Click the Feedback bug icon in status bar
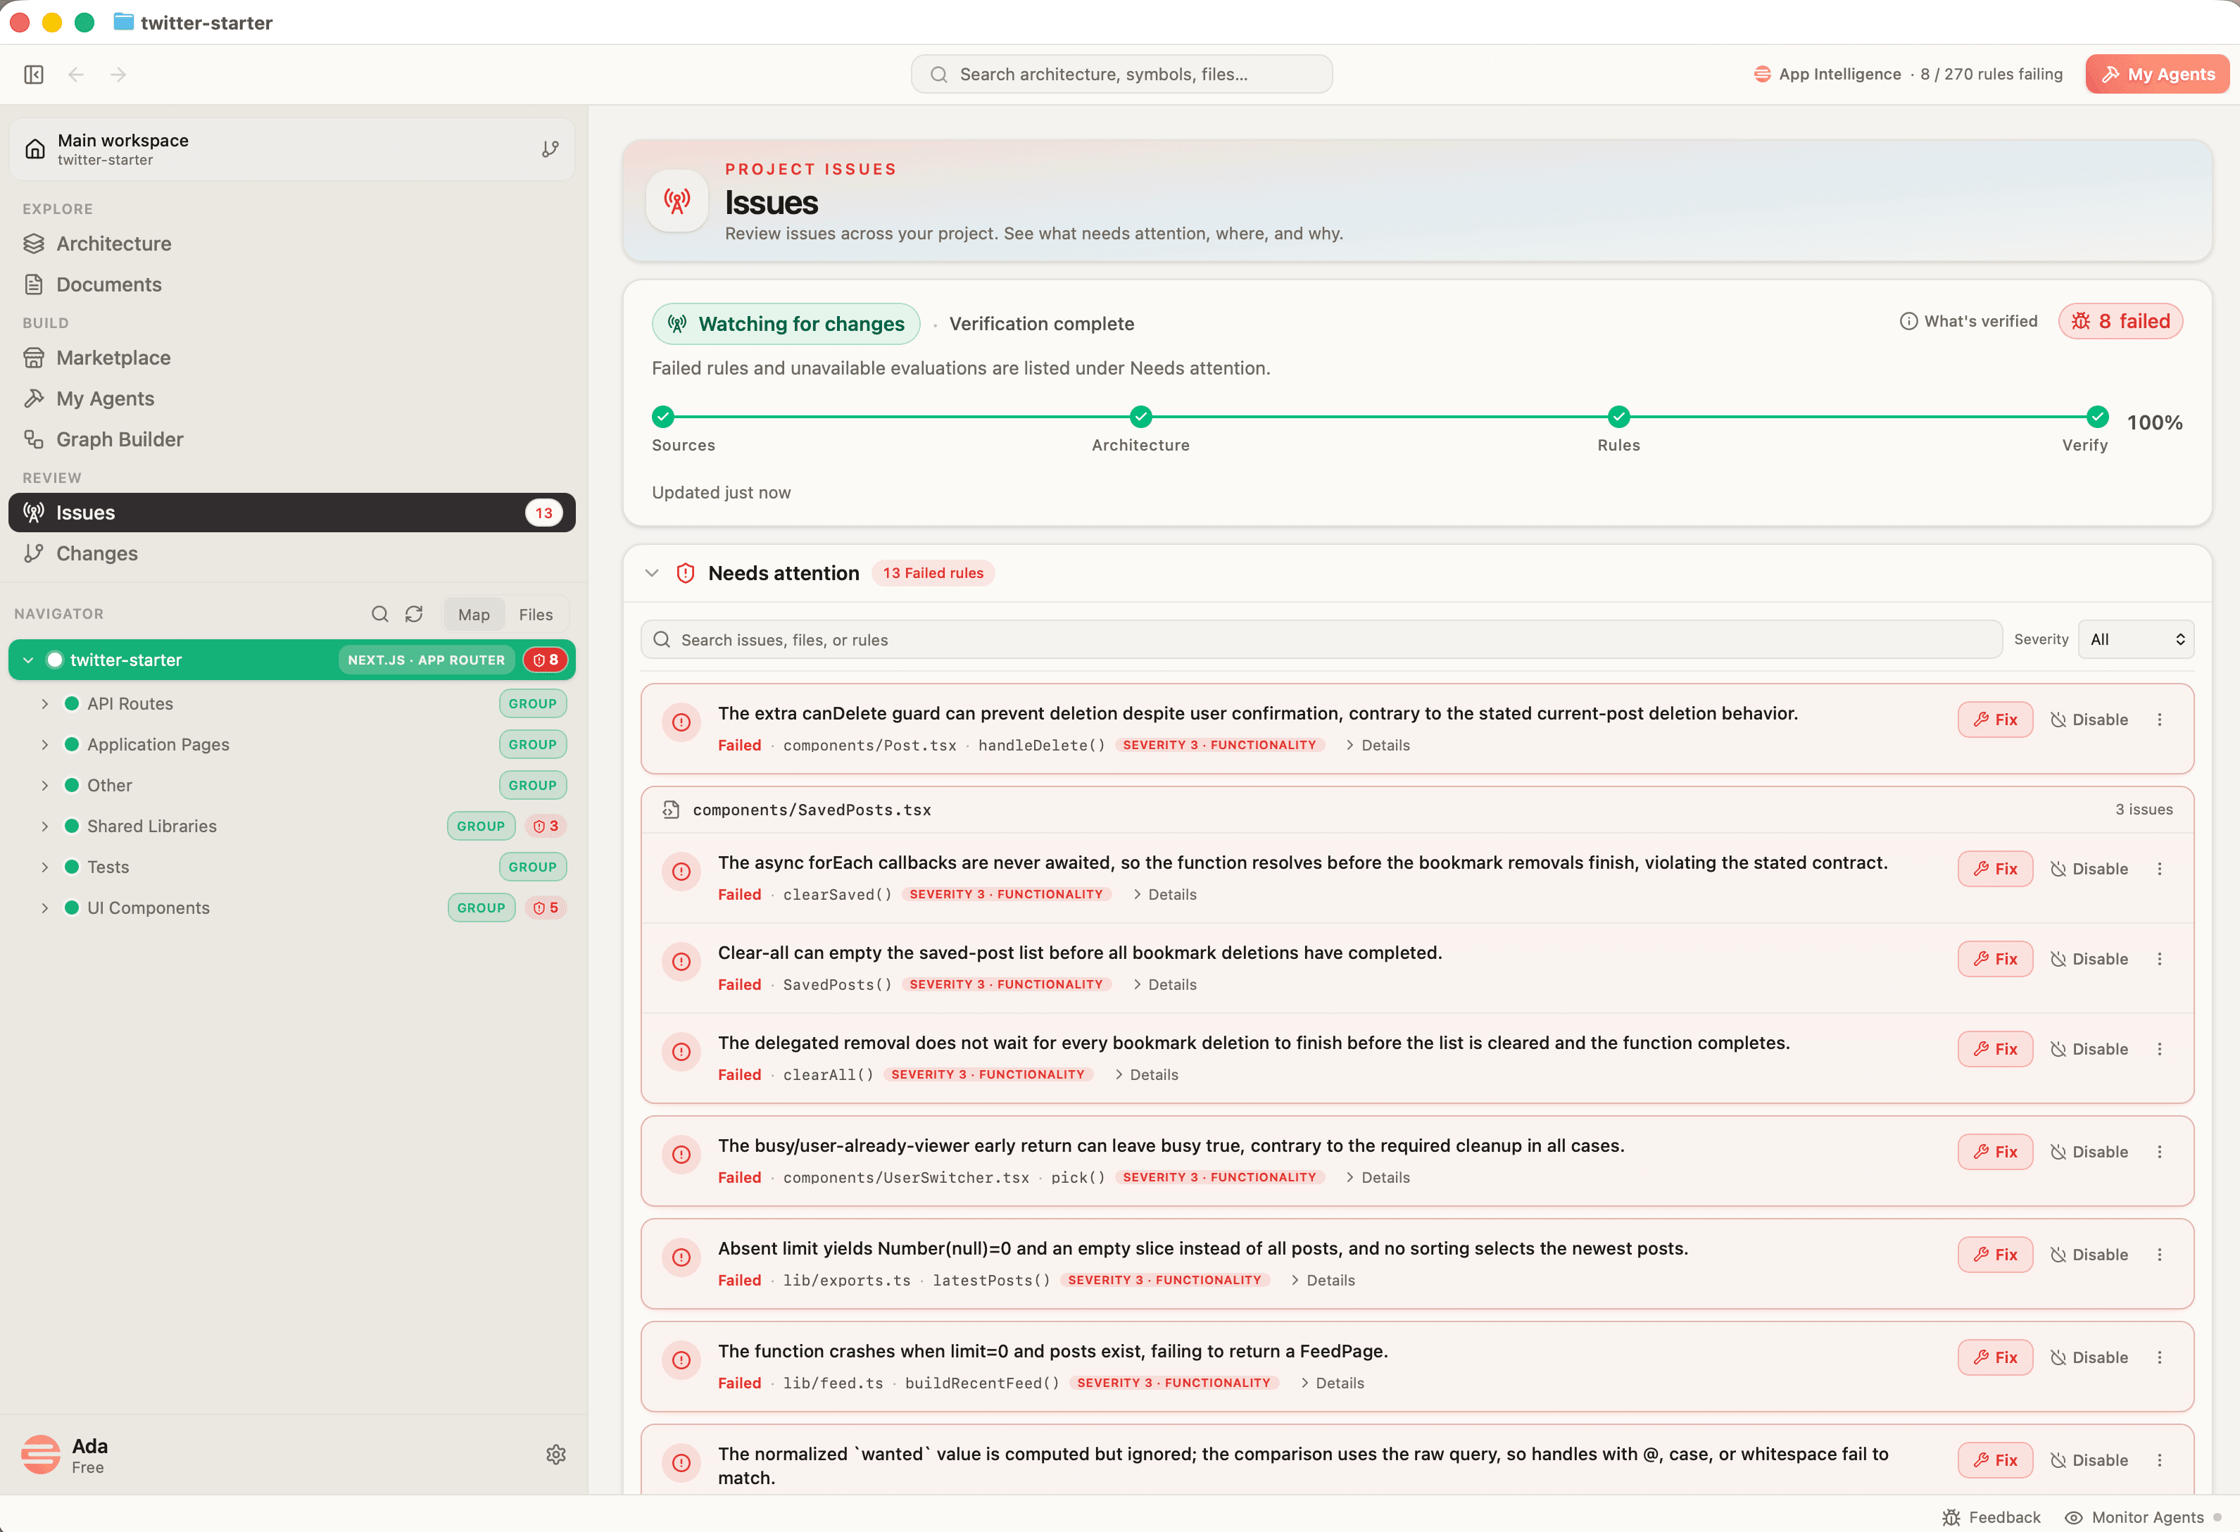 pos(1952,1517)
